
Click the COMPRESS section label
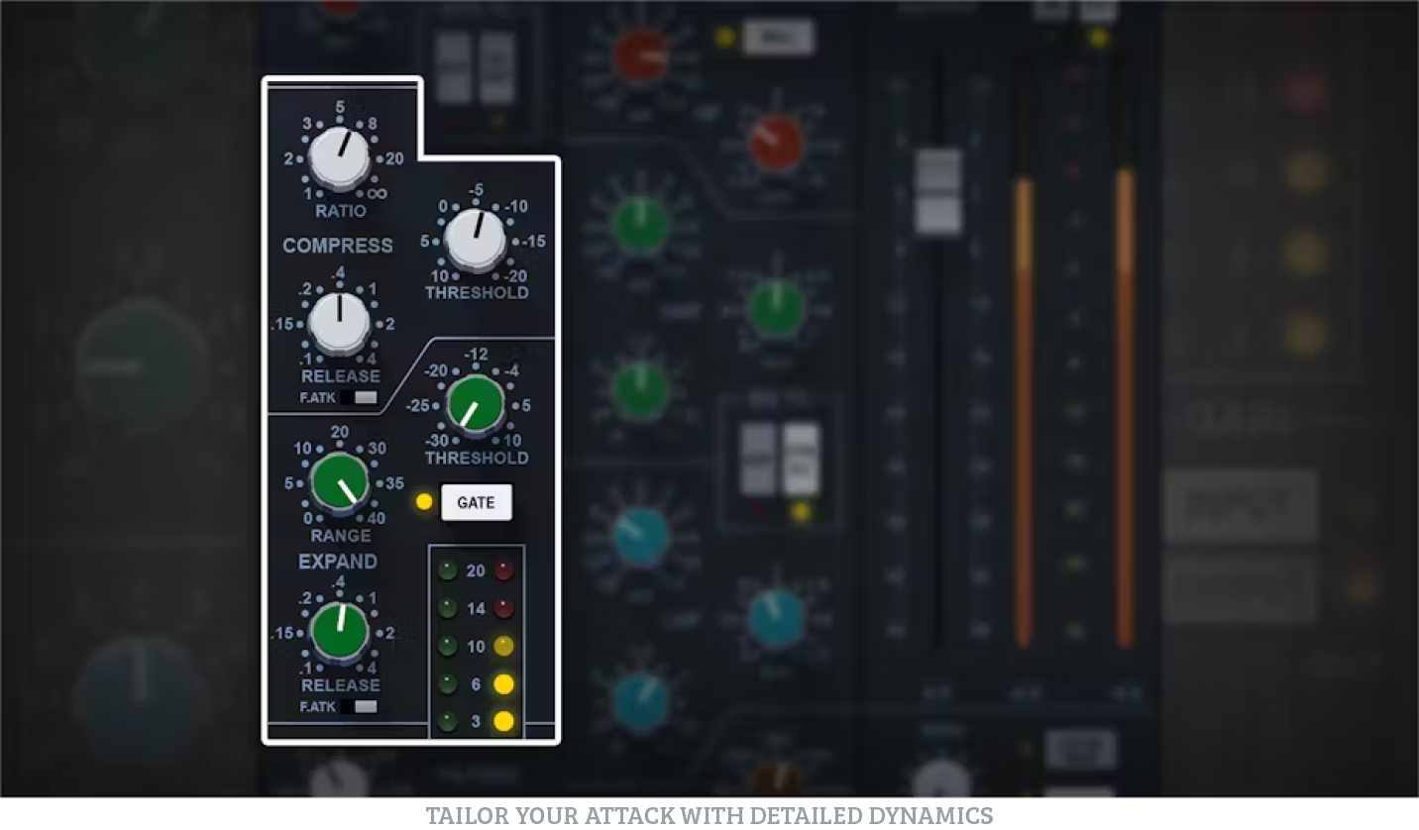[338, 246]
